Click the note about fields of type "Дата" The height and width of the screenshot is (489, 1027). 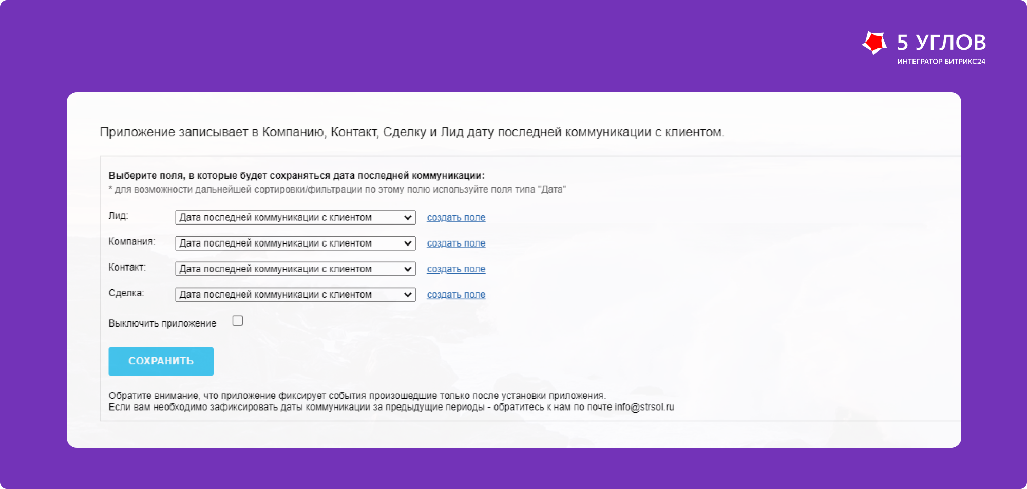coord(337,189)
